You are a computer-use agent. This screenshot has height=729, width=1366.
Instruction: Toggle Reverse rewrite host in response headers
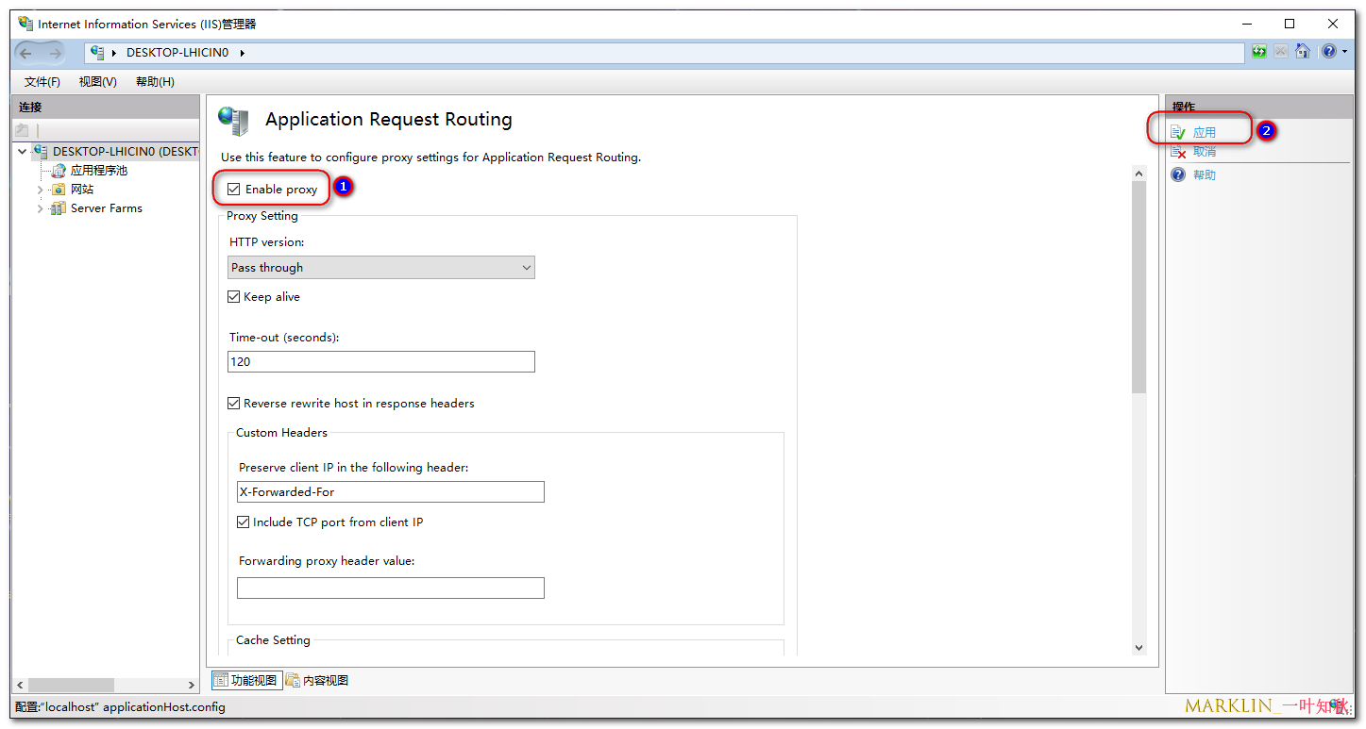point(234,404)
